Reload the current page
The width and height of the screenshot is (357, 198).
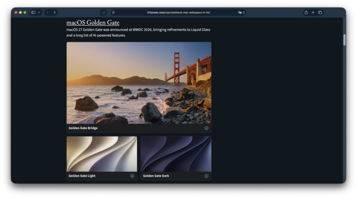click(x=244, y=13)
